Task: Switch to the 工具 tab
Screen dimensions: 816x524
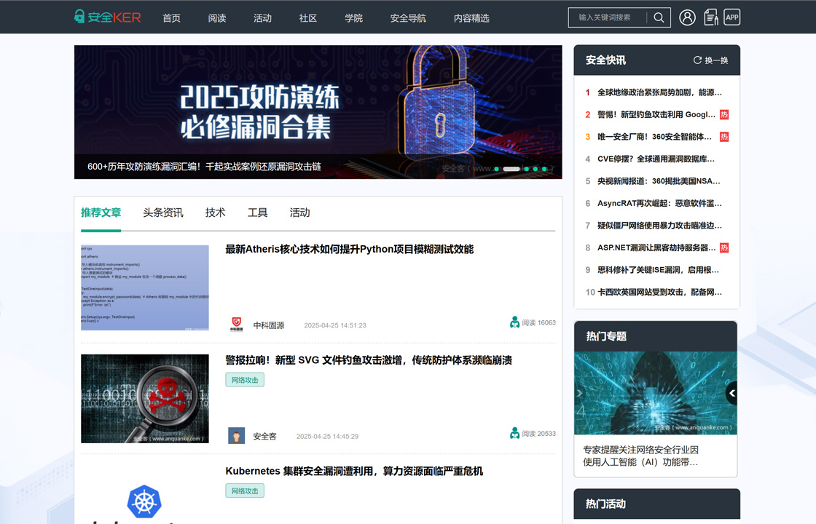Action: tap(258, 213)
